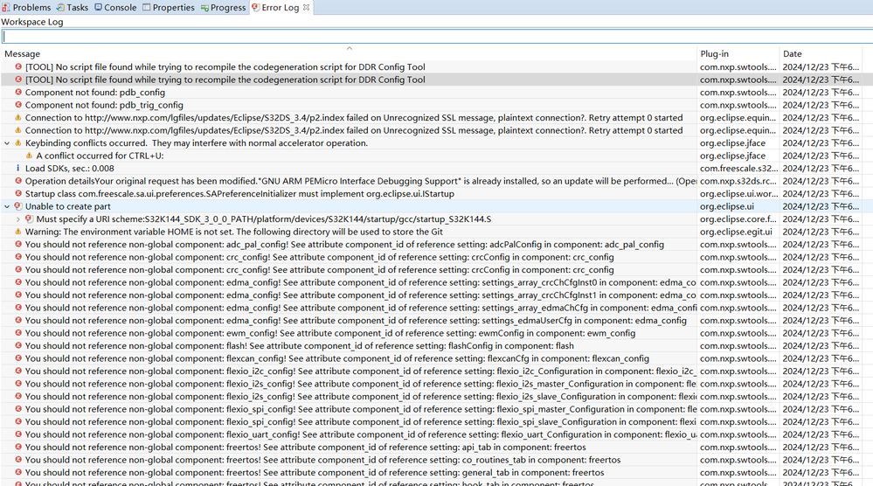Click com.nxp.s32ds.rc plug-in cell

(x=738, y=182)
